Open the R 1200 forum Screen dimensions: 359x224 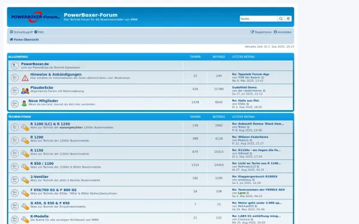coord(36,137)
